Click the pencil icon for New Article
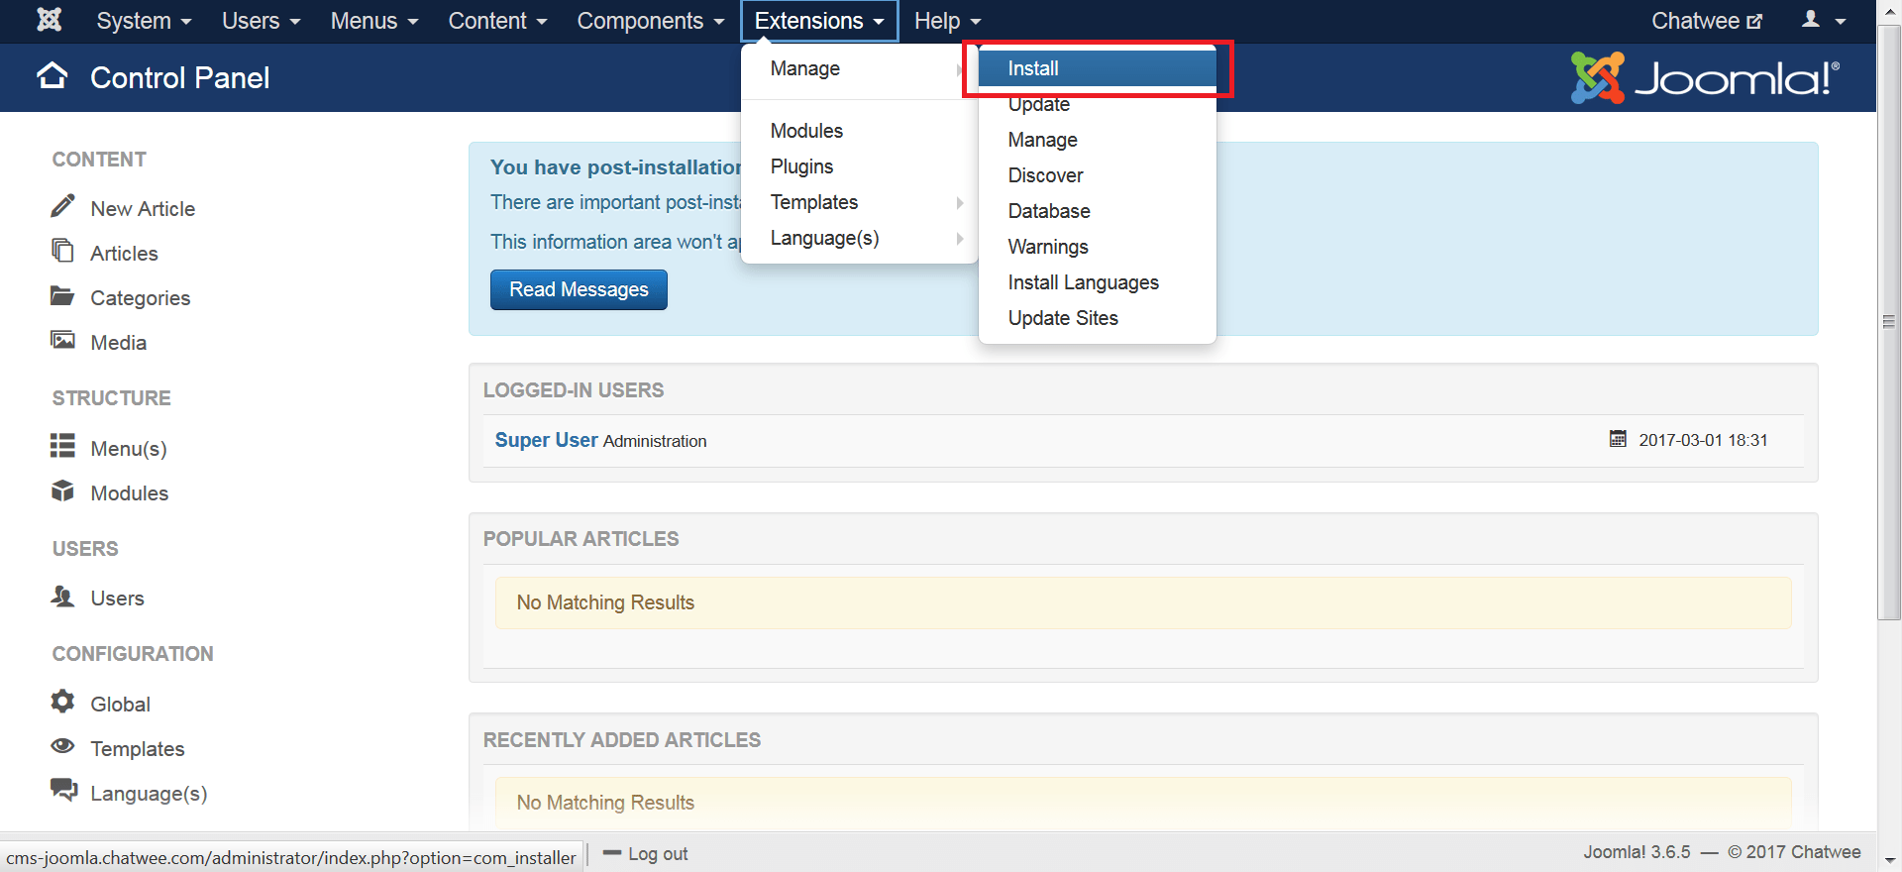 (62, 206)
